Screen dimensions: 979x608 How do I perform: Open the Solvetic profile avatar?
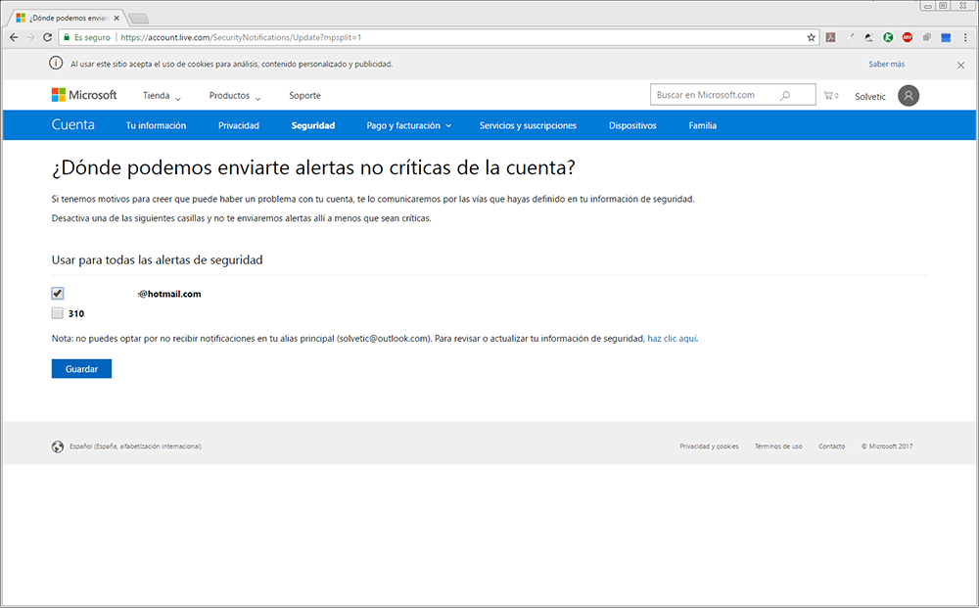coord(909,96)
